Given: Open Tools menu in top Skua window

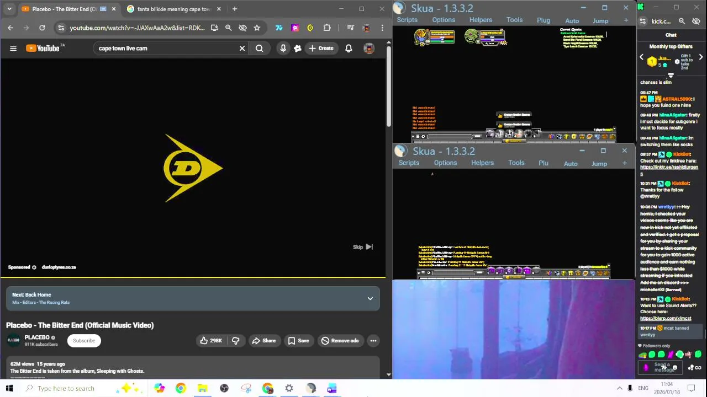Looking at the screenshot, I should pos(514,20).
